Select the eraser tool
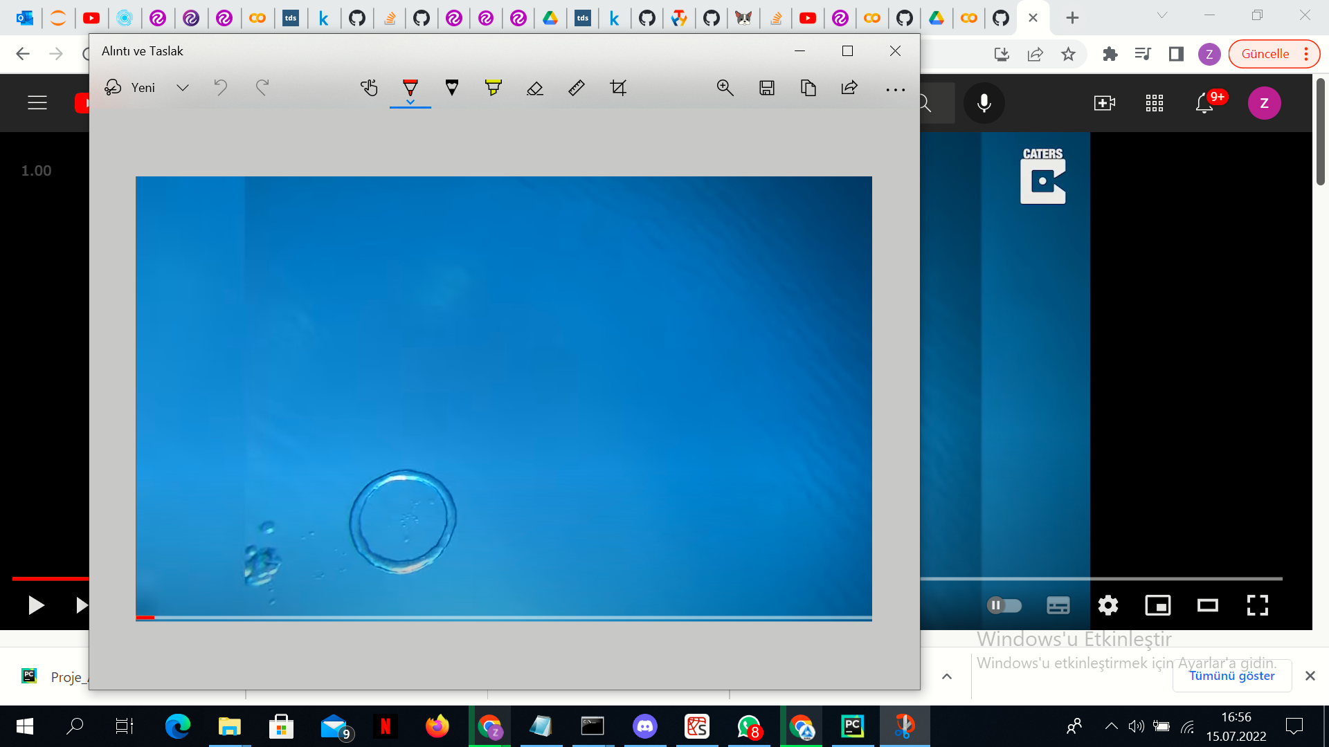This screenshot has width=1329, height=747. (x=534, y=88)
